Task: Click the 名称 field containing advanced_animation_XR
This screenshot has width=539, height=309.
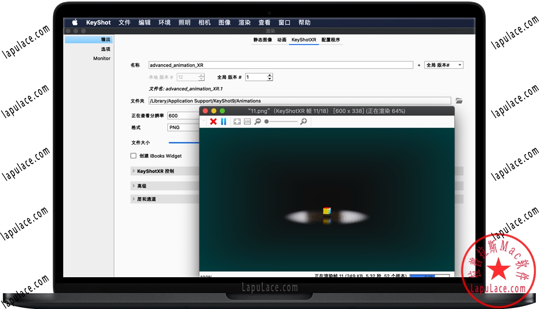Action: pos(281,65)
